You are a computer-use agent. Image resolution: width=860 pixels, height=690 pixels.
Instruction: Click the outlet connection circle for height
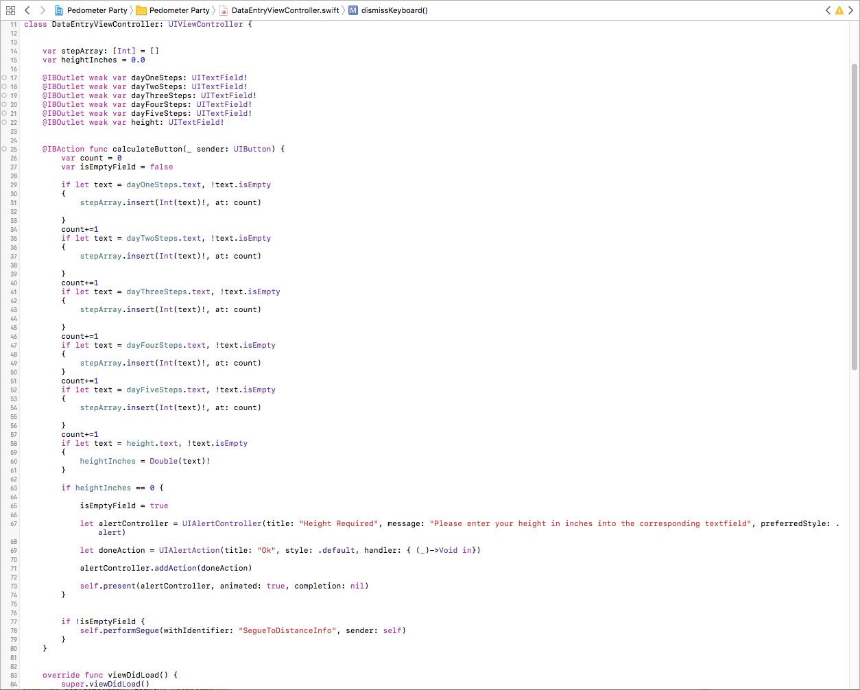(4, 122)
